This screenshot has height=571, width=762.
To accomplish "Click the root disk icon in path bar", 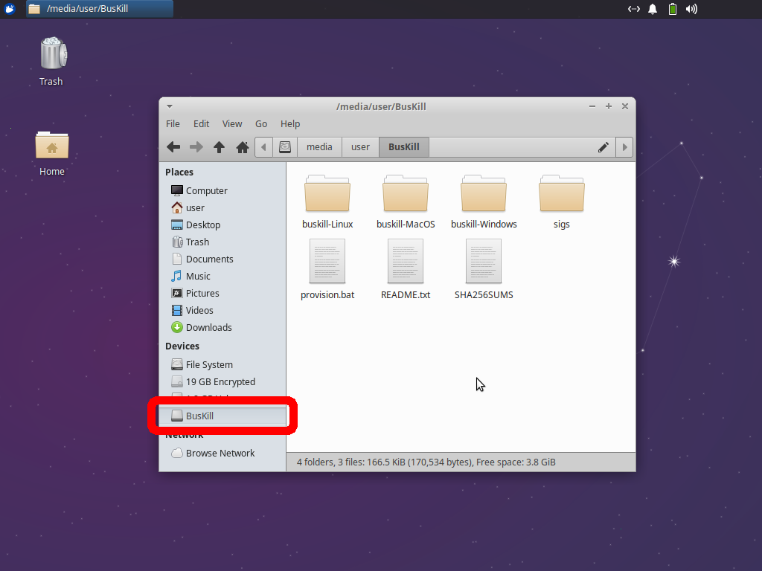I will point(285,147).
